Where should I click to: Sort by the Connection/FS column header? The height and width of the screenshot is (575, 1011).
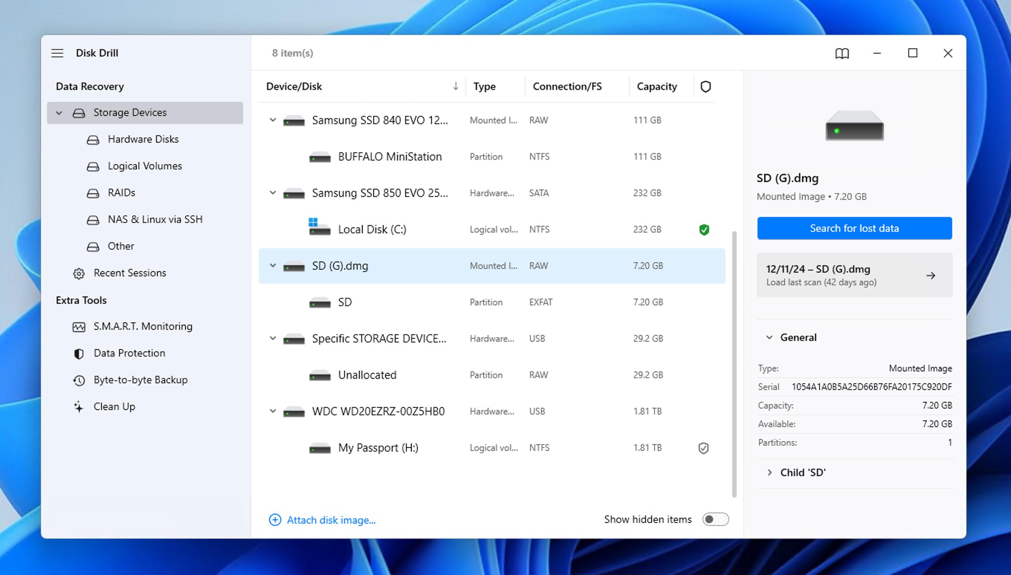click(567, 87)
